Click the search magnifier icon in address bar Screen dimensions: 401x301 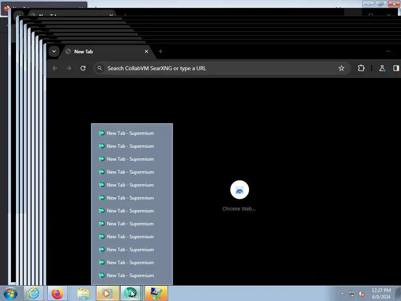point(100,68)
